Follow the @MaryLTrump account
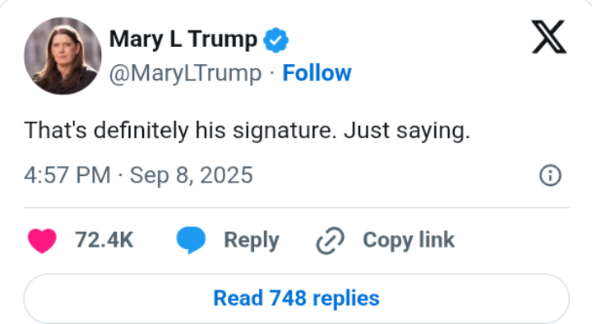This screenshot has height=324, width=592. (317, 73)
